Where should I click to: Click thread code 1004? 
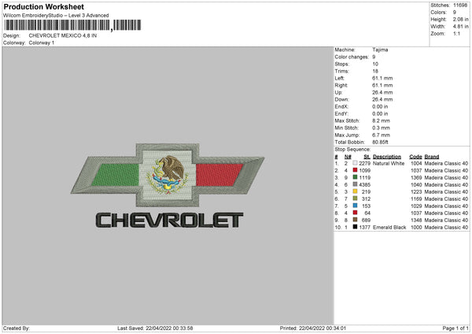click(416, 163)
